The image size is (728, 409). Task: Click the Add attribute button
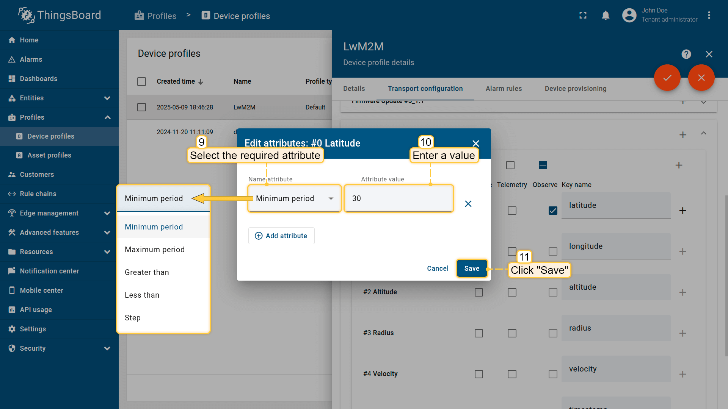[x=281, y=236]
